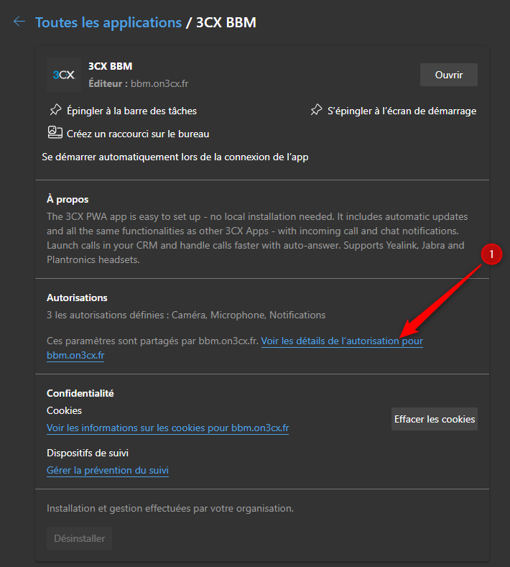Click the Désinstaller button

tap(79, 538)
